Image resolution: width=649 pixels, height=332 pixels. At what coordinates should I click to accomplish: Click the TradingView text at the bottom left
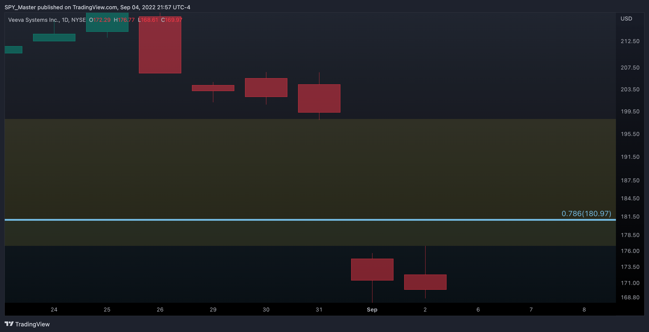pos(32,324)
